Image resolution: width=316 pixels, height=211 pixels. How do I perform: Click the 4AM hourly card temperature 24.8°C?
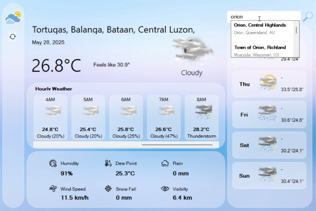point(50,129)
